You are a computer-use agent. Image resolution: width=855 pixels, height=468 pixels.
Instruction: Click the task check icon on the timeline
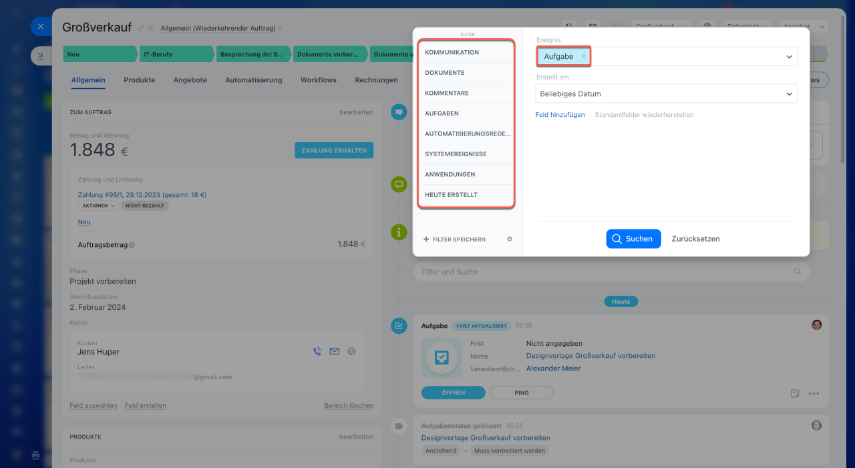click(399, 326)
